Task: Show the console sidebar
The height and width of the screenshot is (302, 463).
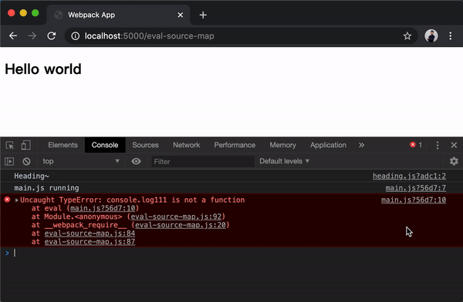Action: coord(9,161)
